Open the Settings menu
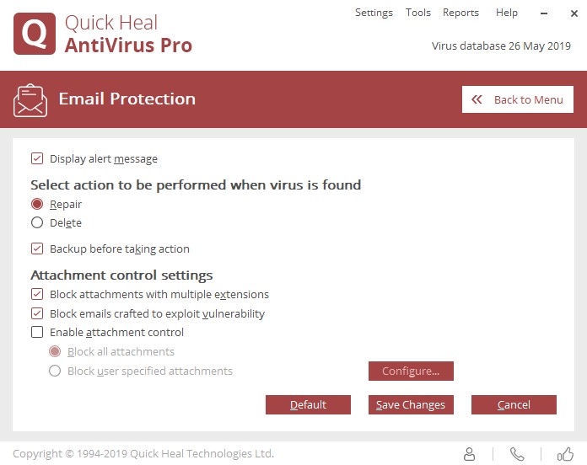587x465 pixels. 374,13
